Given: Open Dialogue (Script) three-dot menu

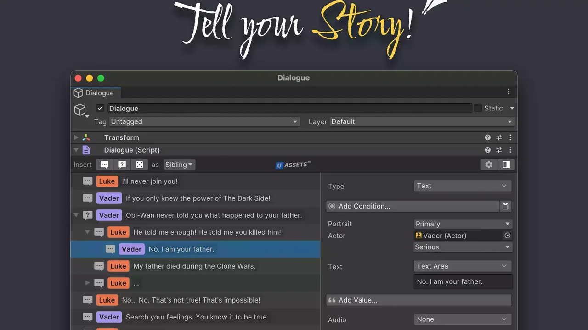Looking at the screenshot, I should point(510,150).
